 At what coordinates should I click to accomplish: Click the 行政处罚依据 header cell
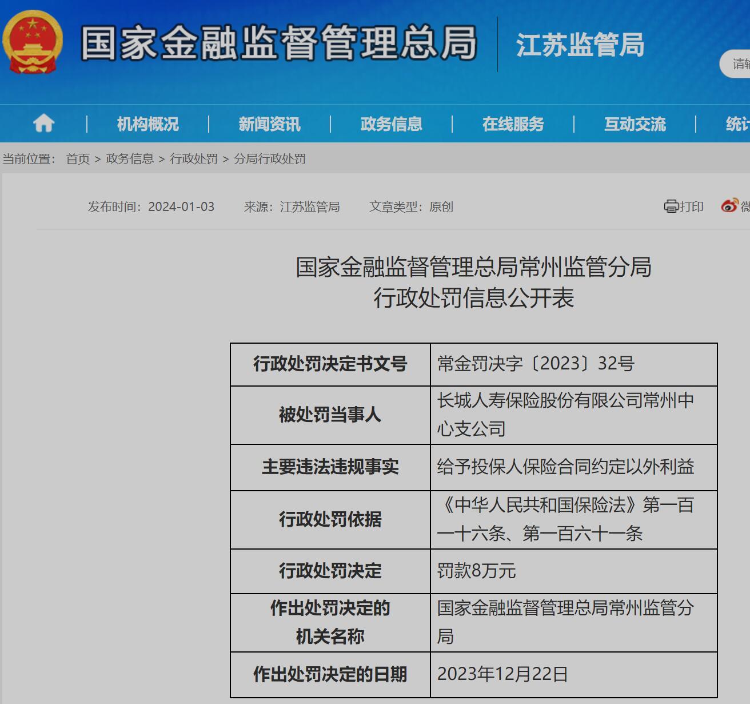[330, 520]
